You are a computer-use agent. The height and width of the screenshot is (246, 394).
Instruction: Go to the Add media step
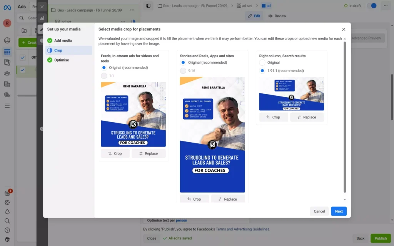[63, 40]
